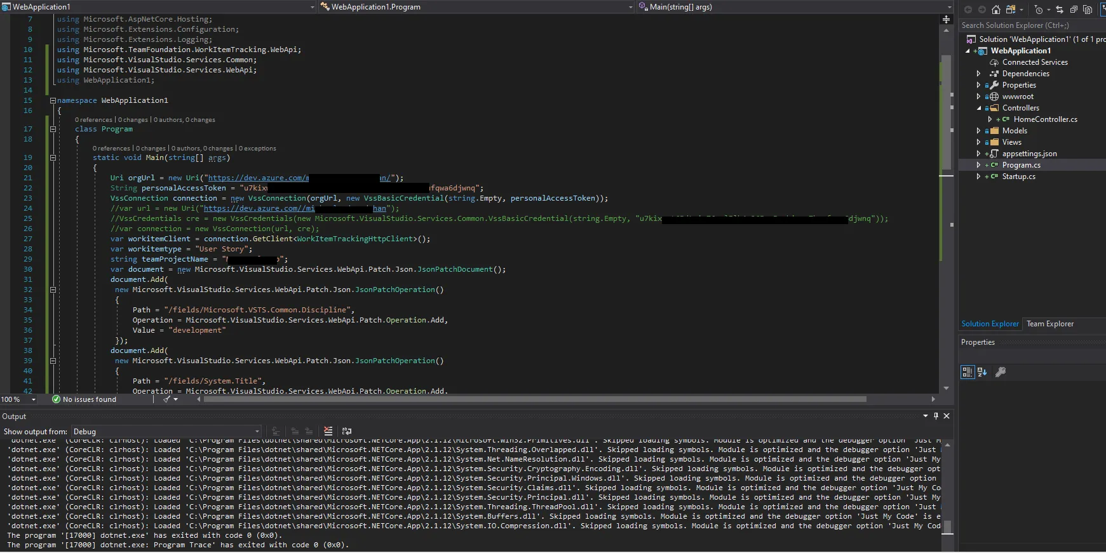Viewport: 1106px width, 553px height.
Task: Expand the Startup.cs node
Action: pyautogui.click(x=978, y=177)
